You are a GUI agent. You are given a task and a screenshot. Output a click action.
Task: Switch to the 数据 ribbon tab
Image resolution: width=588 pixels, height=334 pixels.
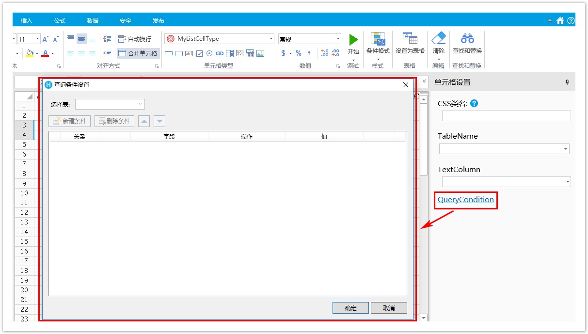(93, 21)
